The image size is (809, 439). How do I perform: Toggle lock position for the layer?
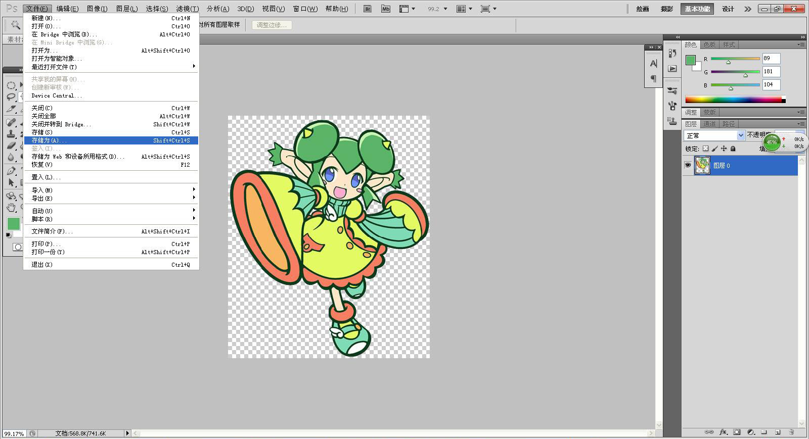point(724,149)
